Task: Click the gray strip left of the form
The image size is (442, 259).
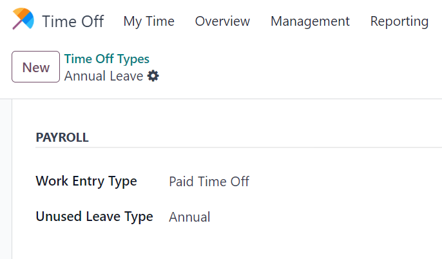Action: (6, 180)
